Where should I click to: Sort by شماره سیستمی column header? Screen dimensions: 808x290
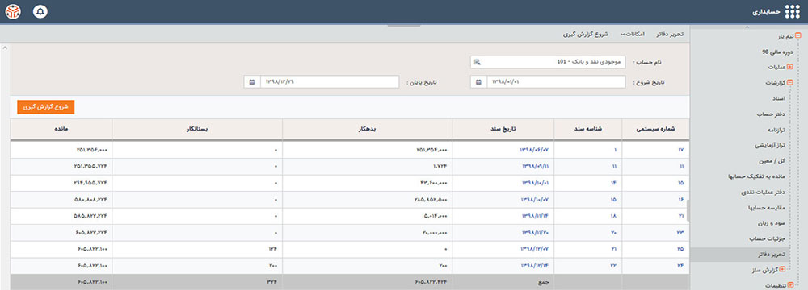[656, 129]
